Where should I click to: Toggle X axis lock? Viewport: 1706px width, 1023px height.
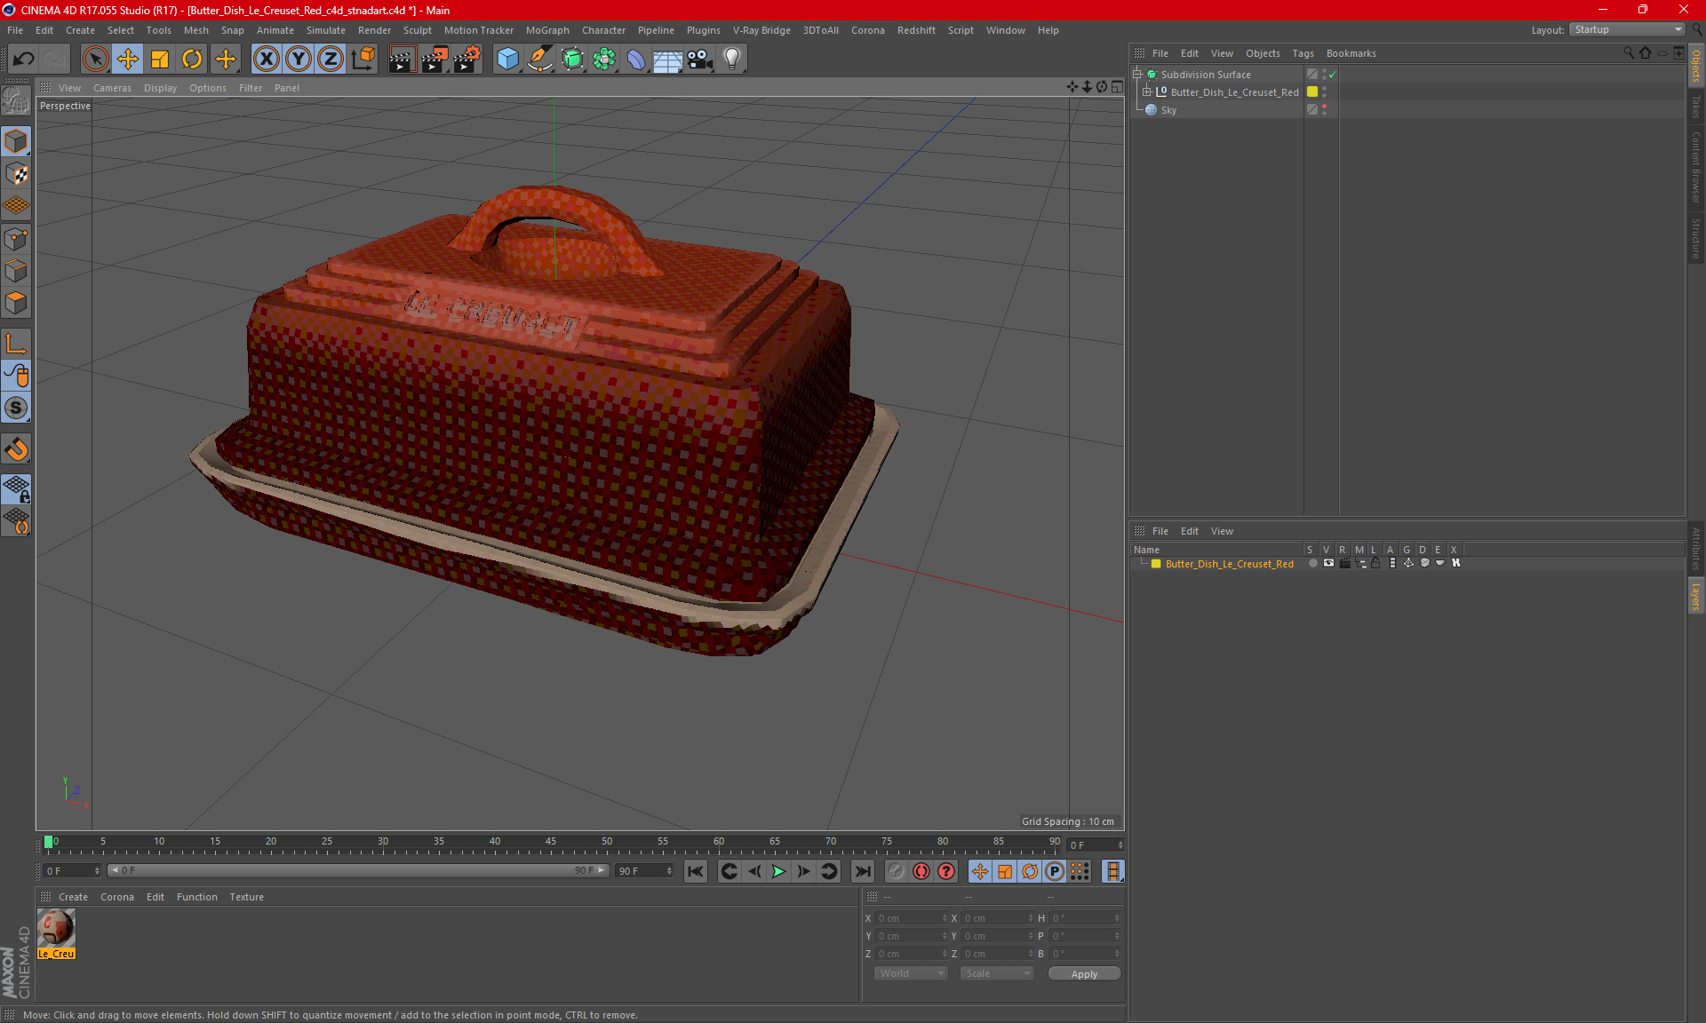(x=266, y=59)
